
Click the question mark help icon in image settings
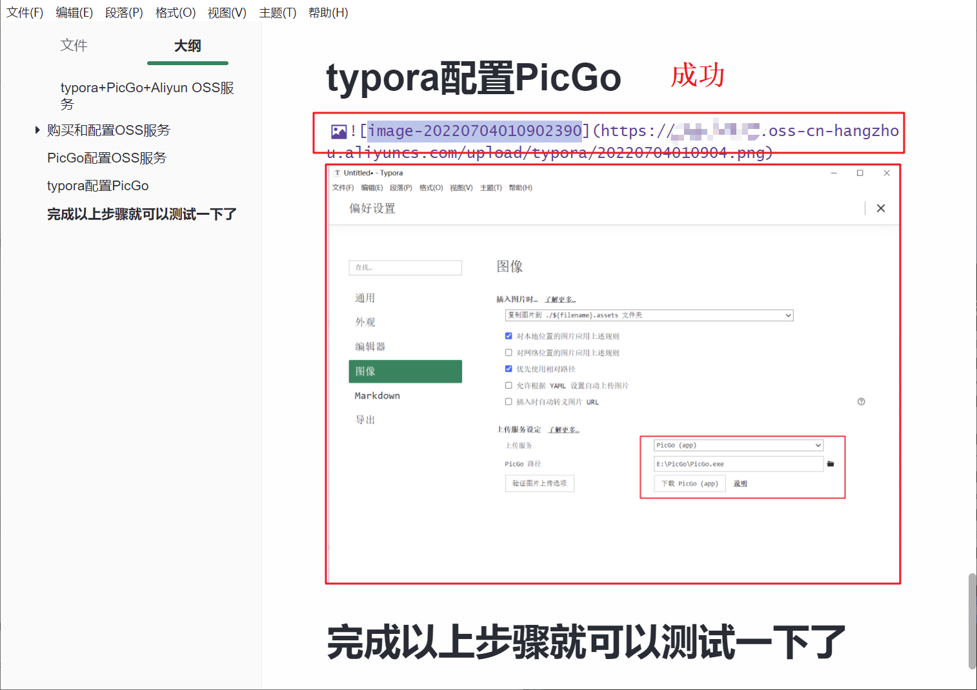[861, 401]
